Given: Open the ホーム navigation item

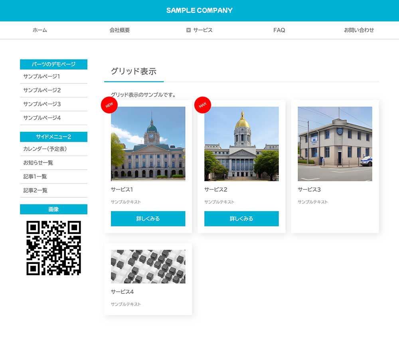Looking at the screenshot, I should (40, 30).
